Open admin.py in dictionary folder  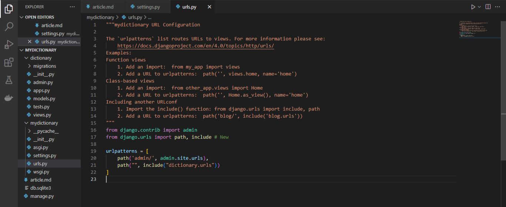[x=43, y=82]
